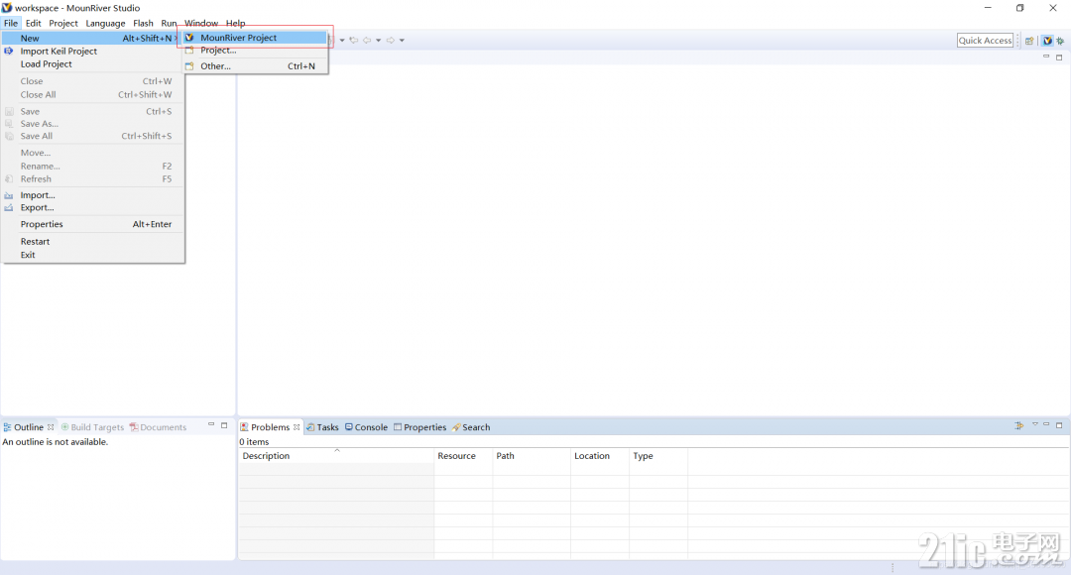
Task: Select the MounRiver perspective icon
Action: point(1047,41)
